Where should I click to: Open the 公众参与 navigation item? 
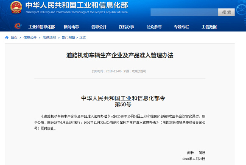pyautogui.click(x=154, y=27)
